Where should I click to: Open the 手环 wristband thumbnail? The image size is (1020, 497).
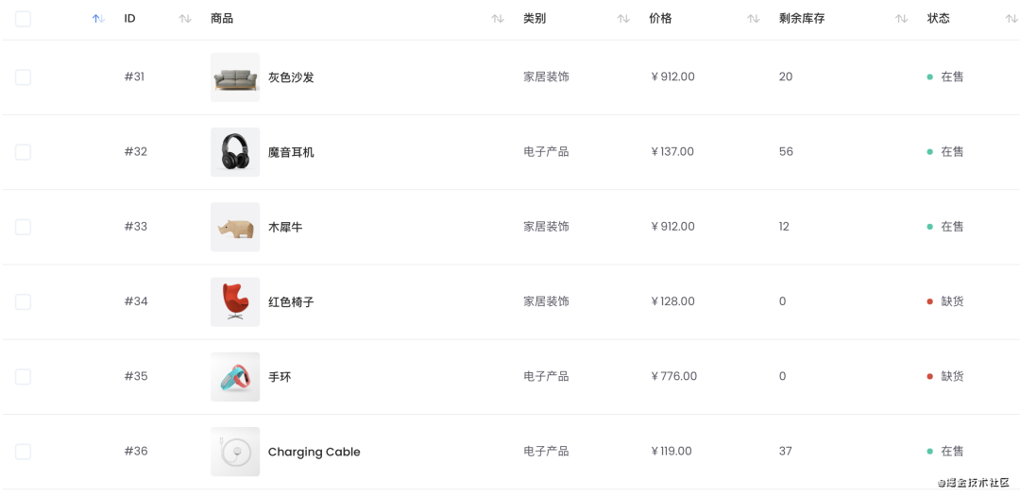pos(235,377)
